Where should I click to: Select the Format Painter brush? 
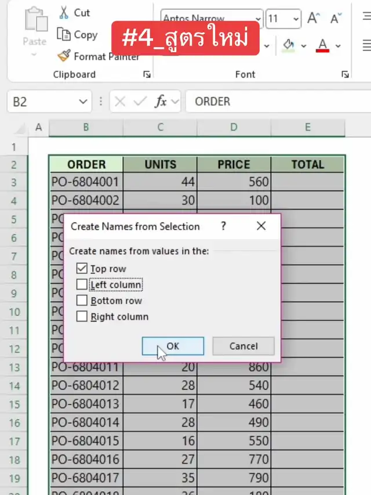tap(64, 56)
